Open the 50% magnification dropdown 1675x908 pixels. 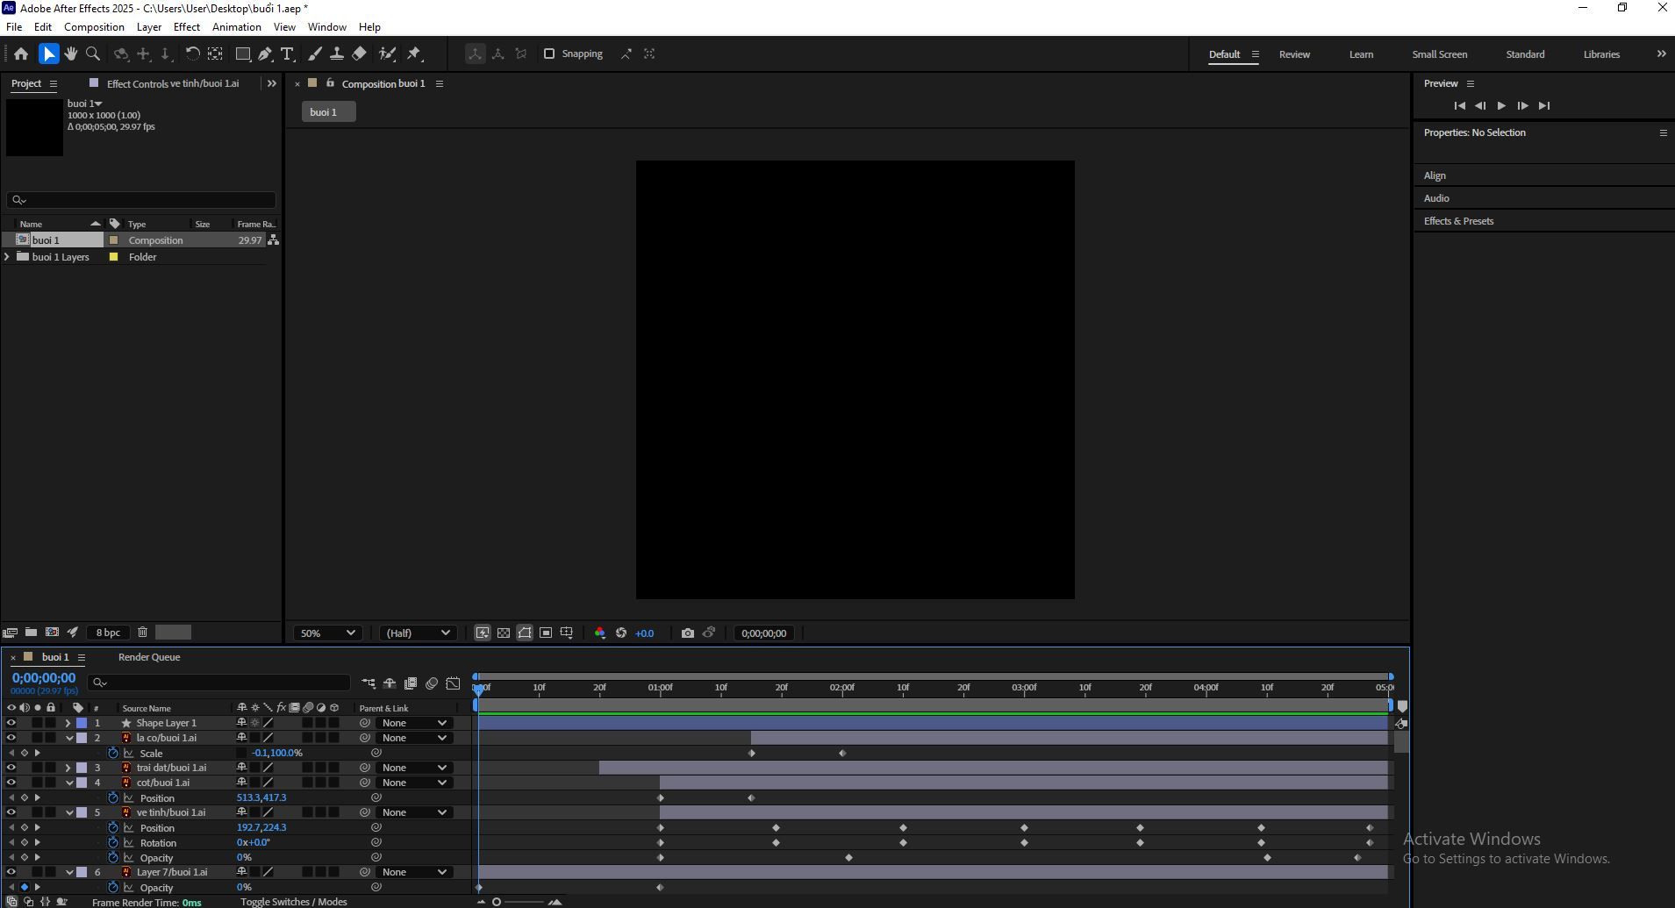pos(328,633)
